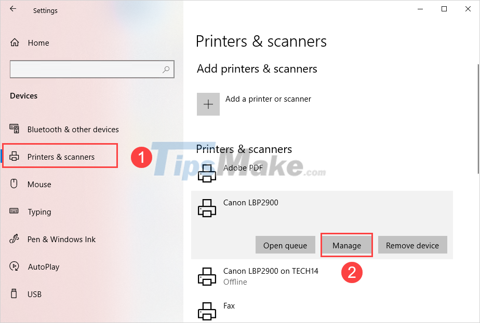Viewport: 480px width, 323px height.
Task: Open Home from the house icon
Action: [15, 43]
